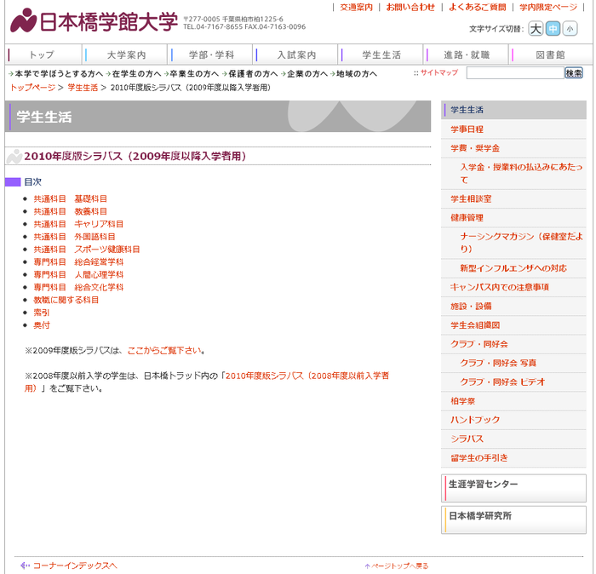Open 専門科目 人間心理学科 syllabus link
Viewport: 596px width, 574px height.
pyautogui.click(x=78, y=274)
